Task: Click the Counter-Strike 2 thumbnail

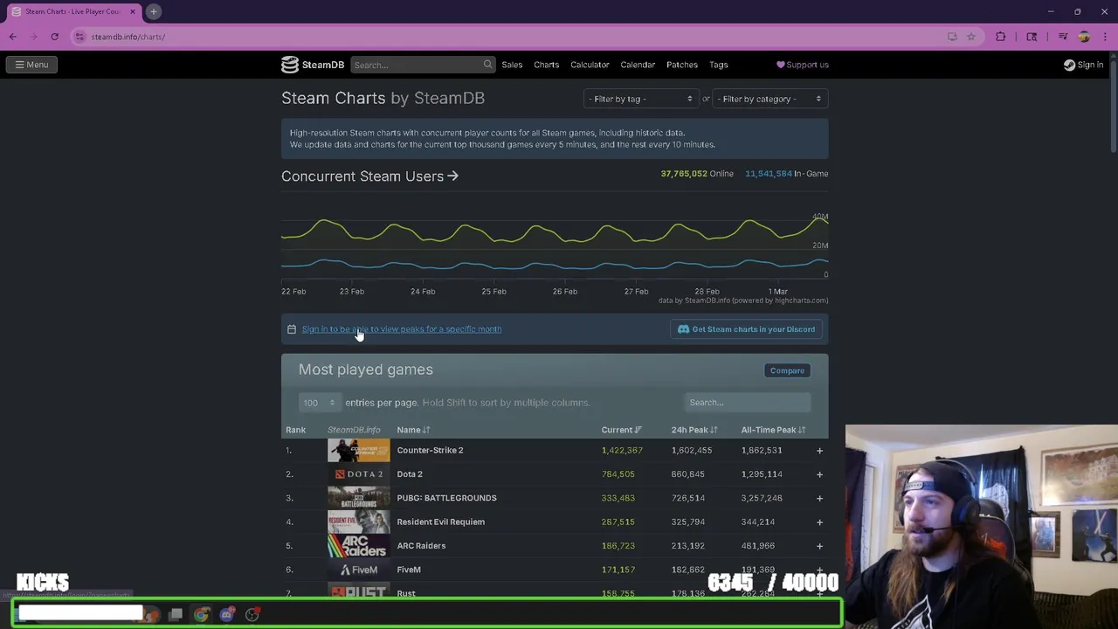Action: click(358, 450)
